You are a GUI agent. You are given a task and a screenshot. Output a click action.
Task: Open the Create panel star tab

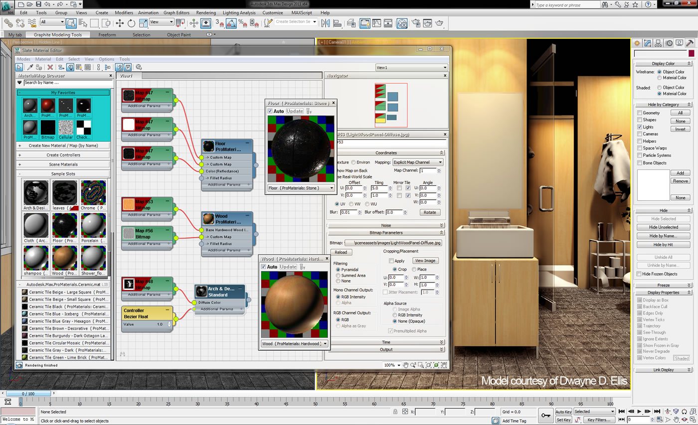click(x=637, y=43)
